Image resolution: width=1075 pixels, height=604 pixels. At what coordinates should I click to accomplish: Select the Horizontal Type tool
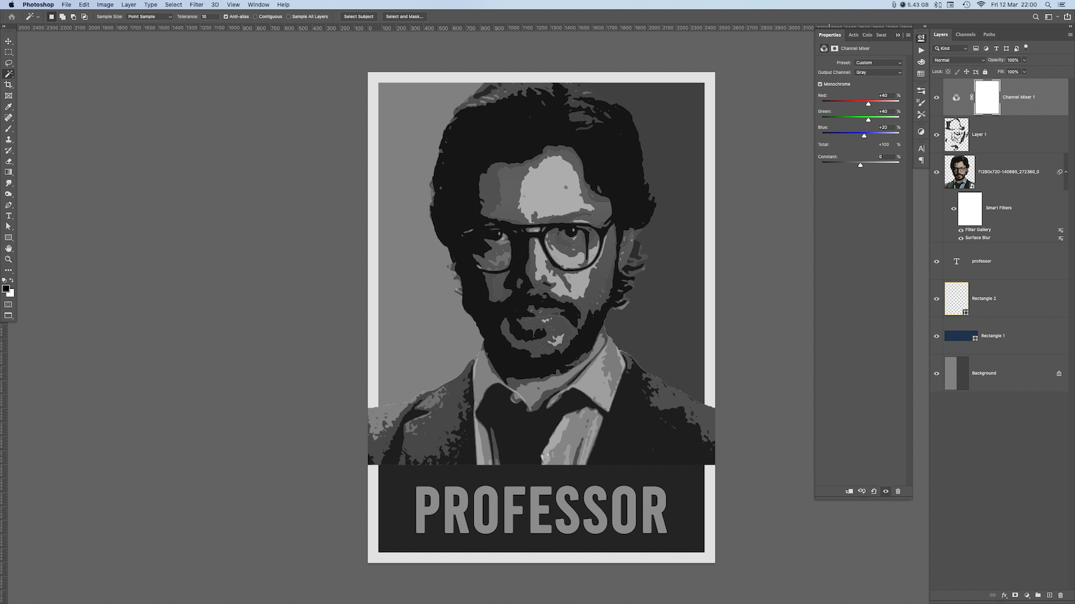click(8, 216)
